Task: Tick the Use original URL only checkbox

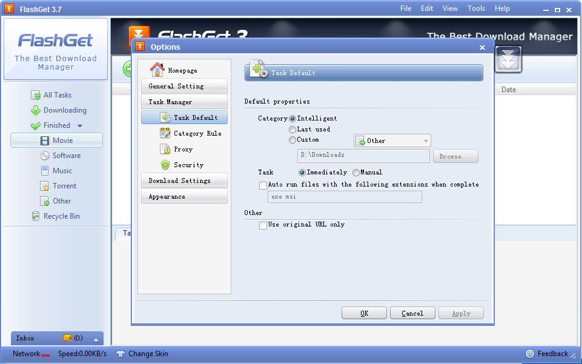Action: [263, 225]
